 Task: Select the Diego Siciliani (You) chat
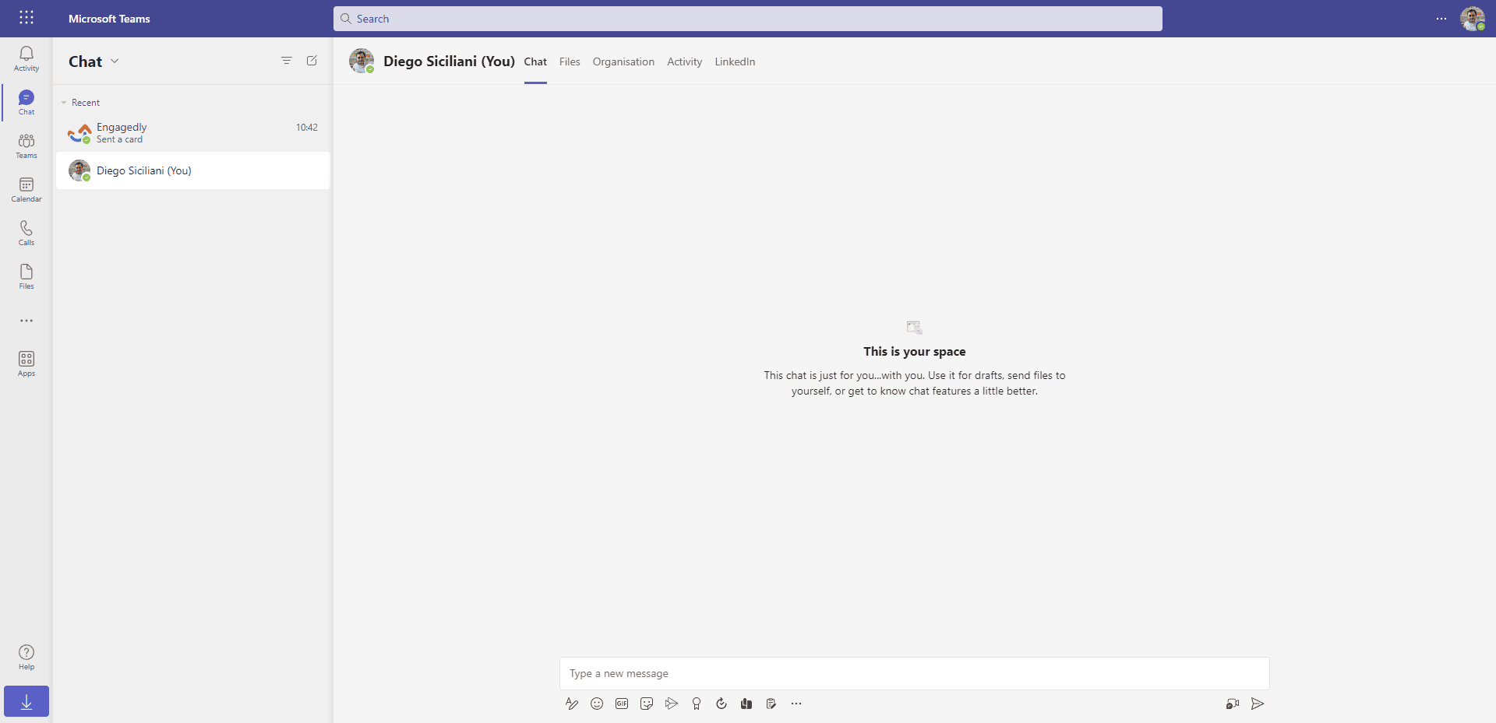point(192,170)
